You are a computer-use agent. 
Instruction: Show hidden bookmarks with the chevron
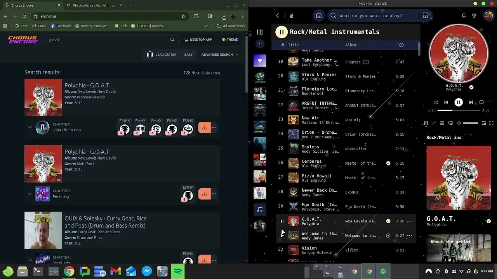tap(206, 26)
